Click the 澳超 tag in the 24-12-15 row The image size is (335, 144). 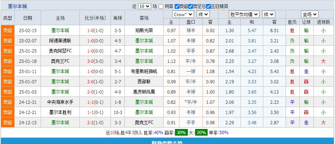coord(8,123)
